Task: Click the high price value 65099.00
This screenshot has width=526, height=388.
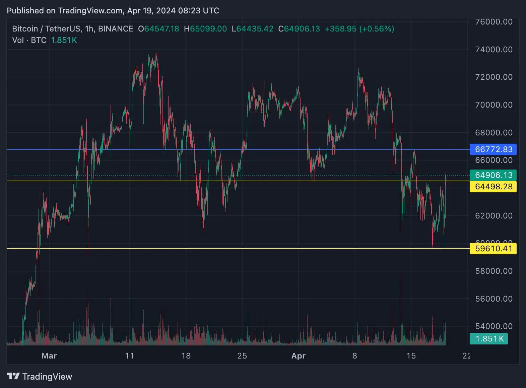Action: pyautogui.click(x=208, y=29)
